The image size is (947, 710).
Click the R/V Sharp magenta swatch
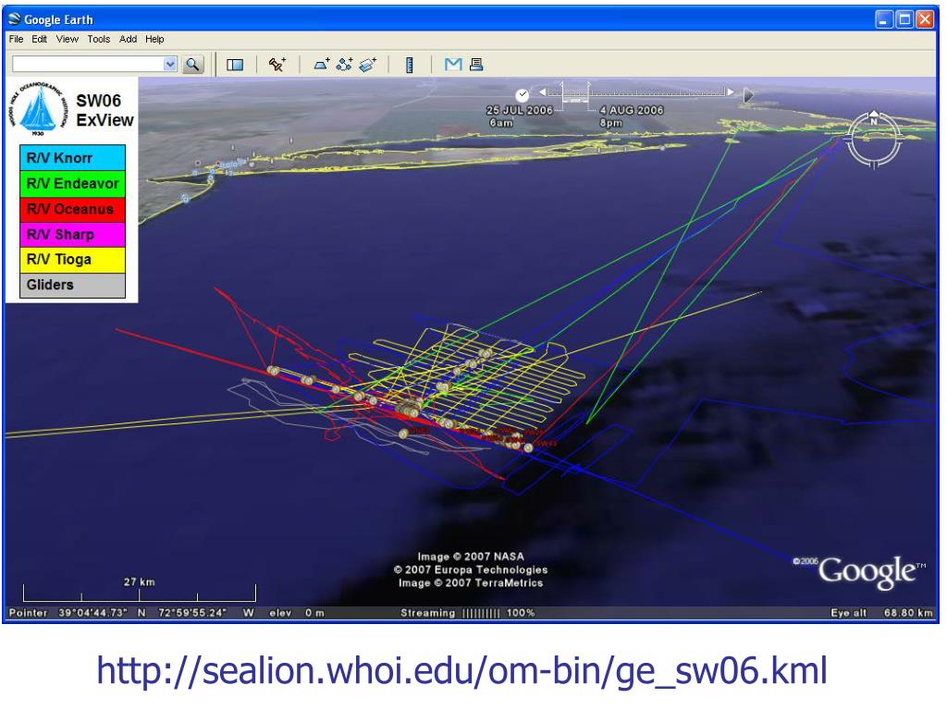point(72,234)
